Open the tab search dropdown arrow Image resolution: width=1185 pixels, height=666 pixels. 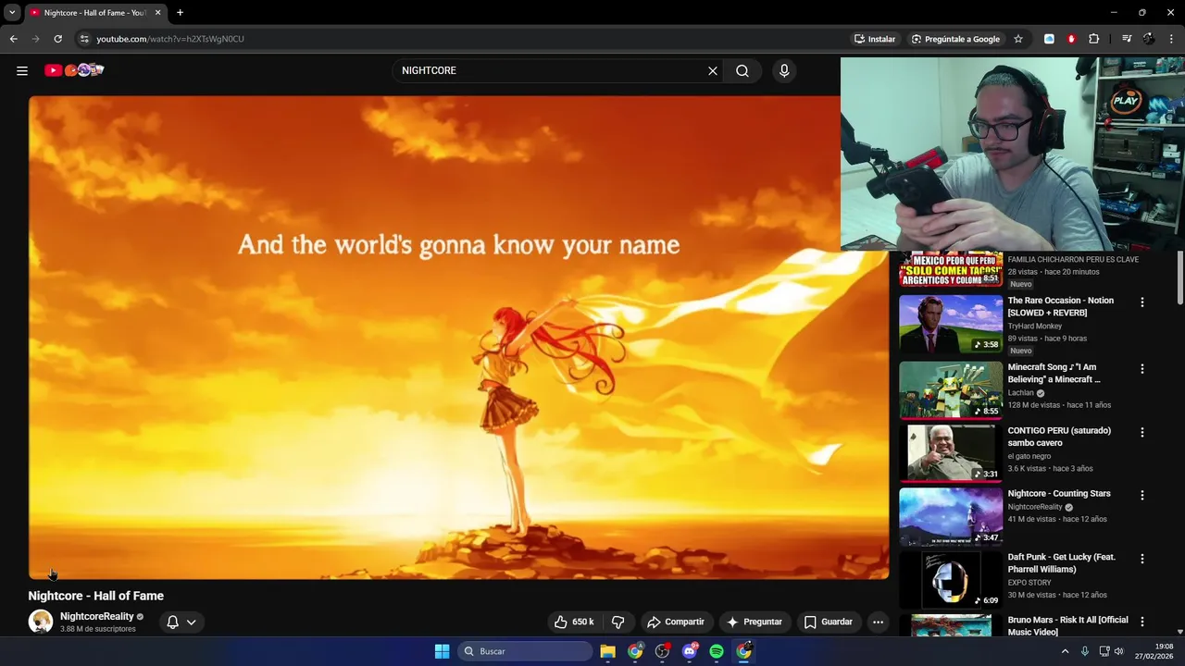(x=12, y=13)
